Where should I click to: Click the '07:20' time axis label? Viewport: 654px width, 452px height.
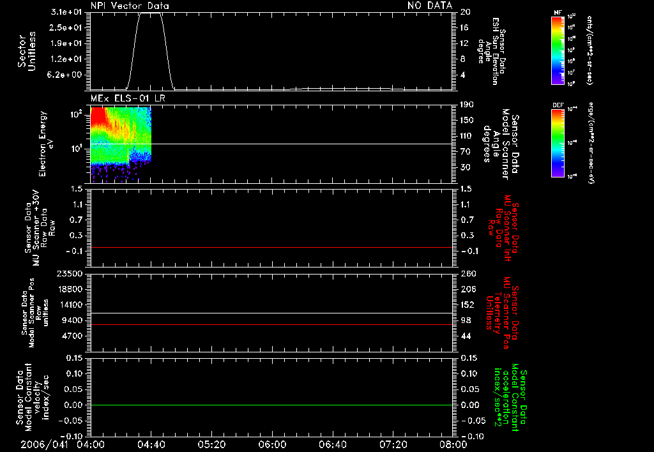393,444
